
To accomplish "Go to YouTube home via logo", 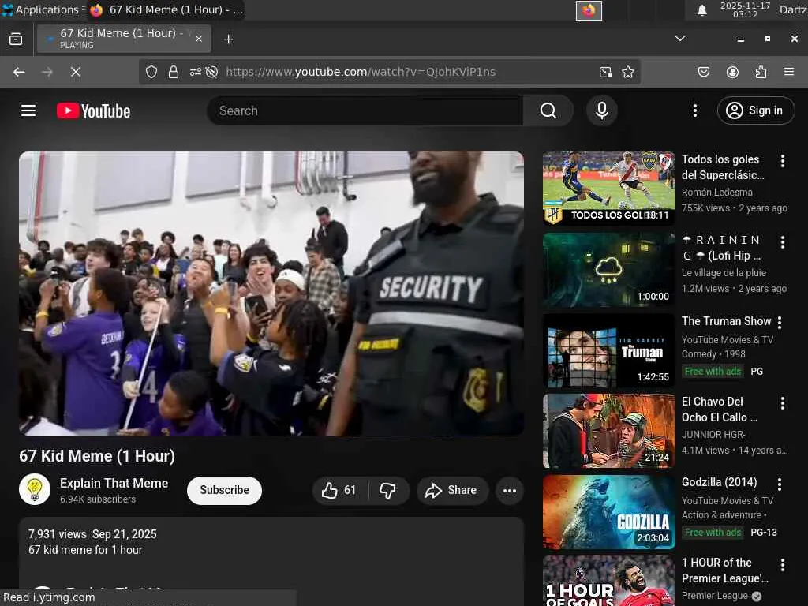I will pos(93,110).
